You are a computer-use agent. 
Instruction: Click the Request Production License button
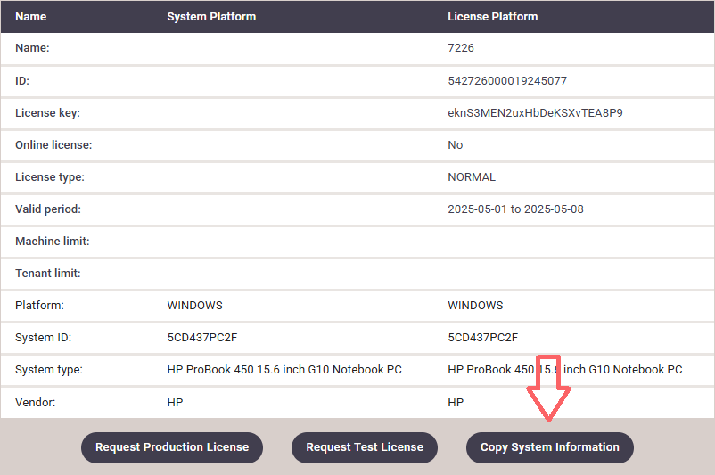coord(172,447)
